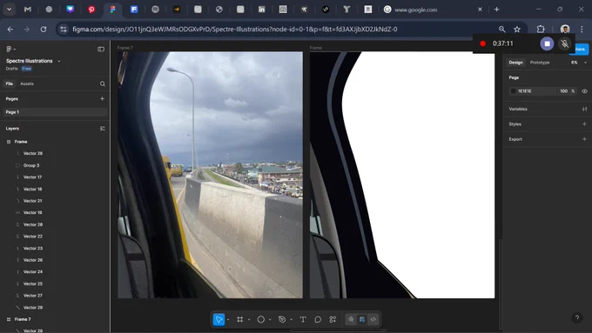Toggle the Draw mode icon
The width and height of the screenshot is (592, 333).
(351, 319)
